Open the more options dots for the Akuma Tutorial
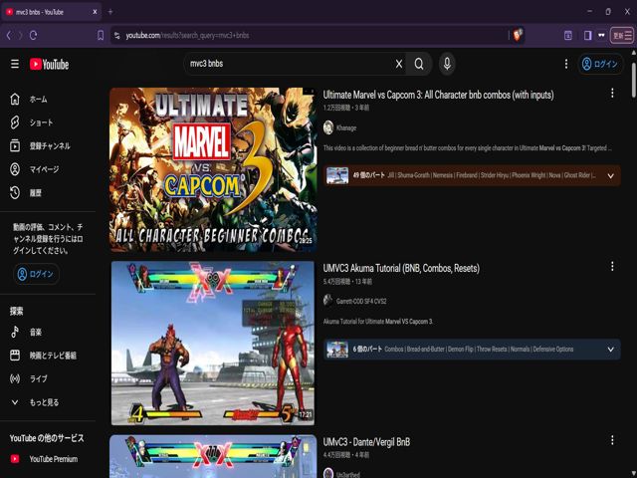This screenshot has width=637, height=478. (x=612, y=266)
